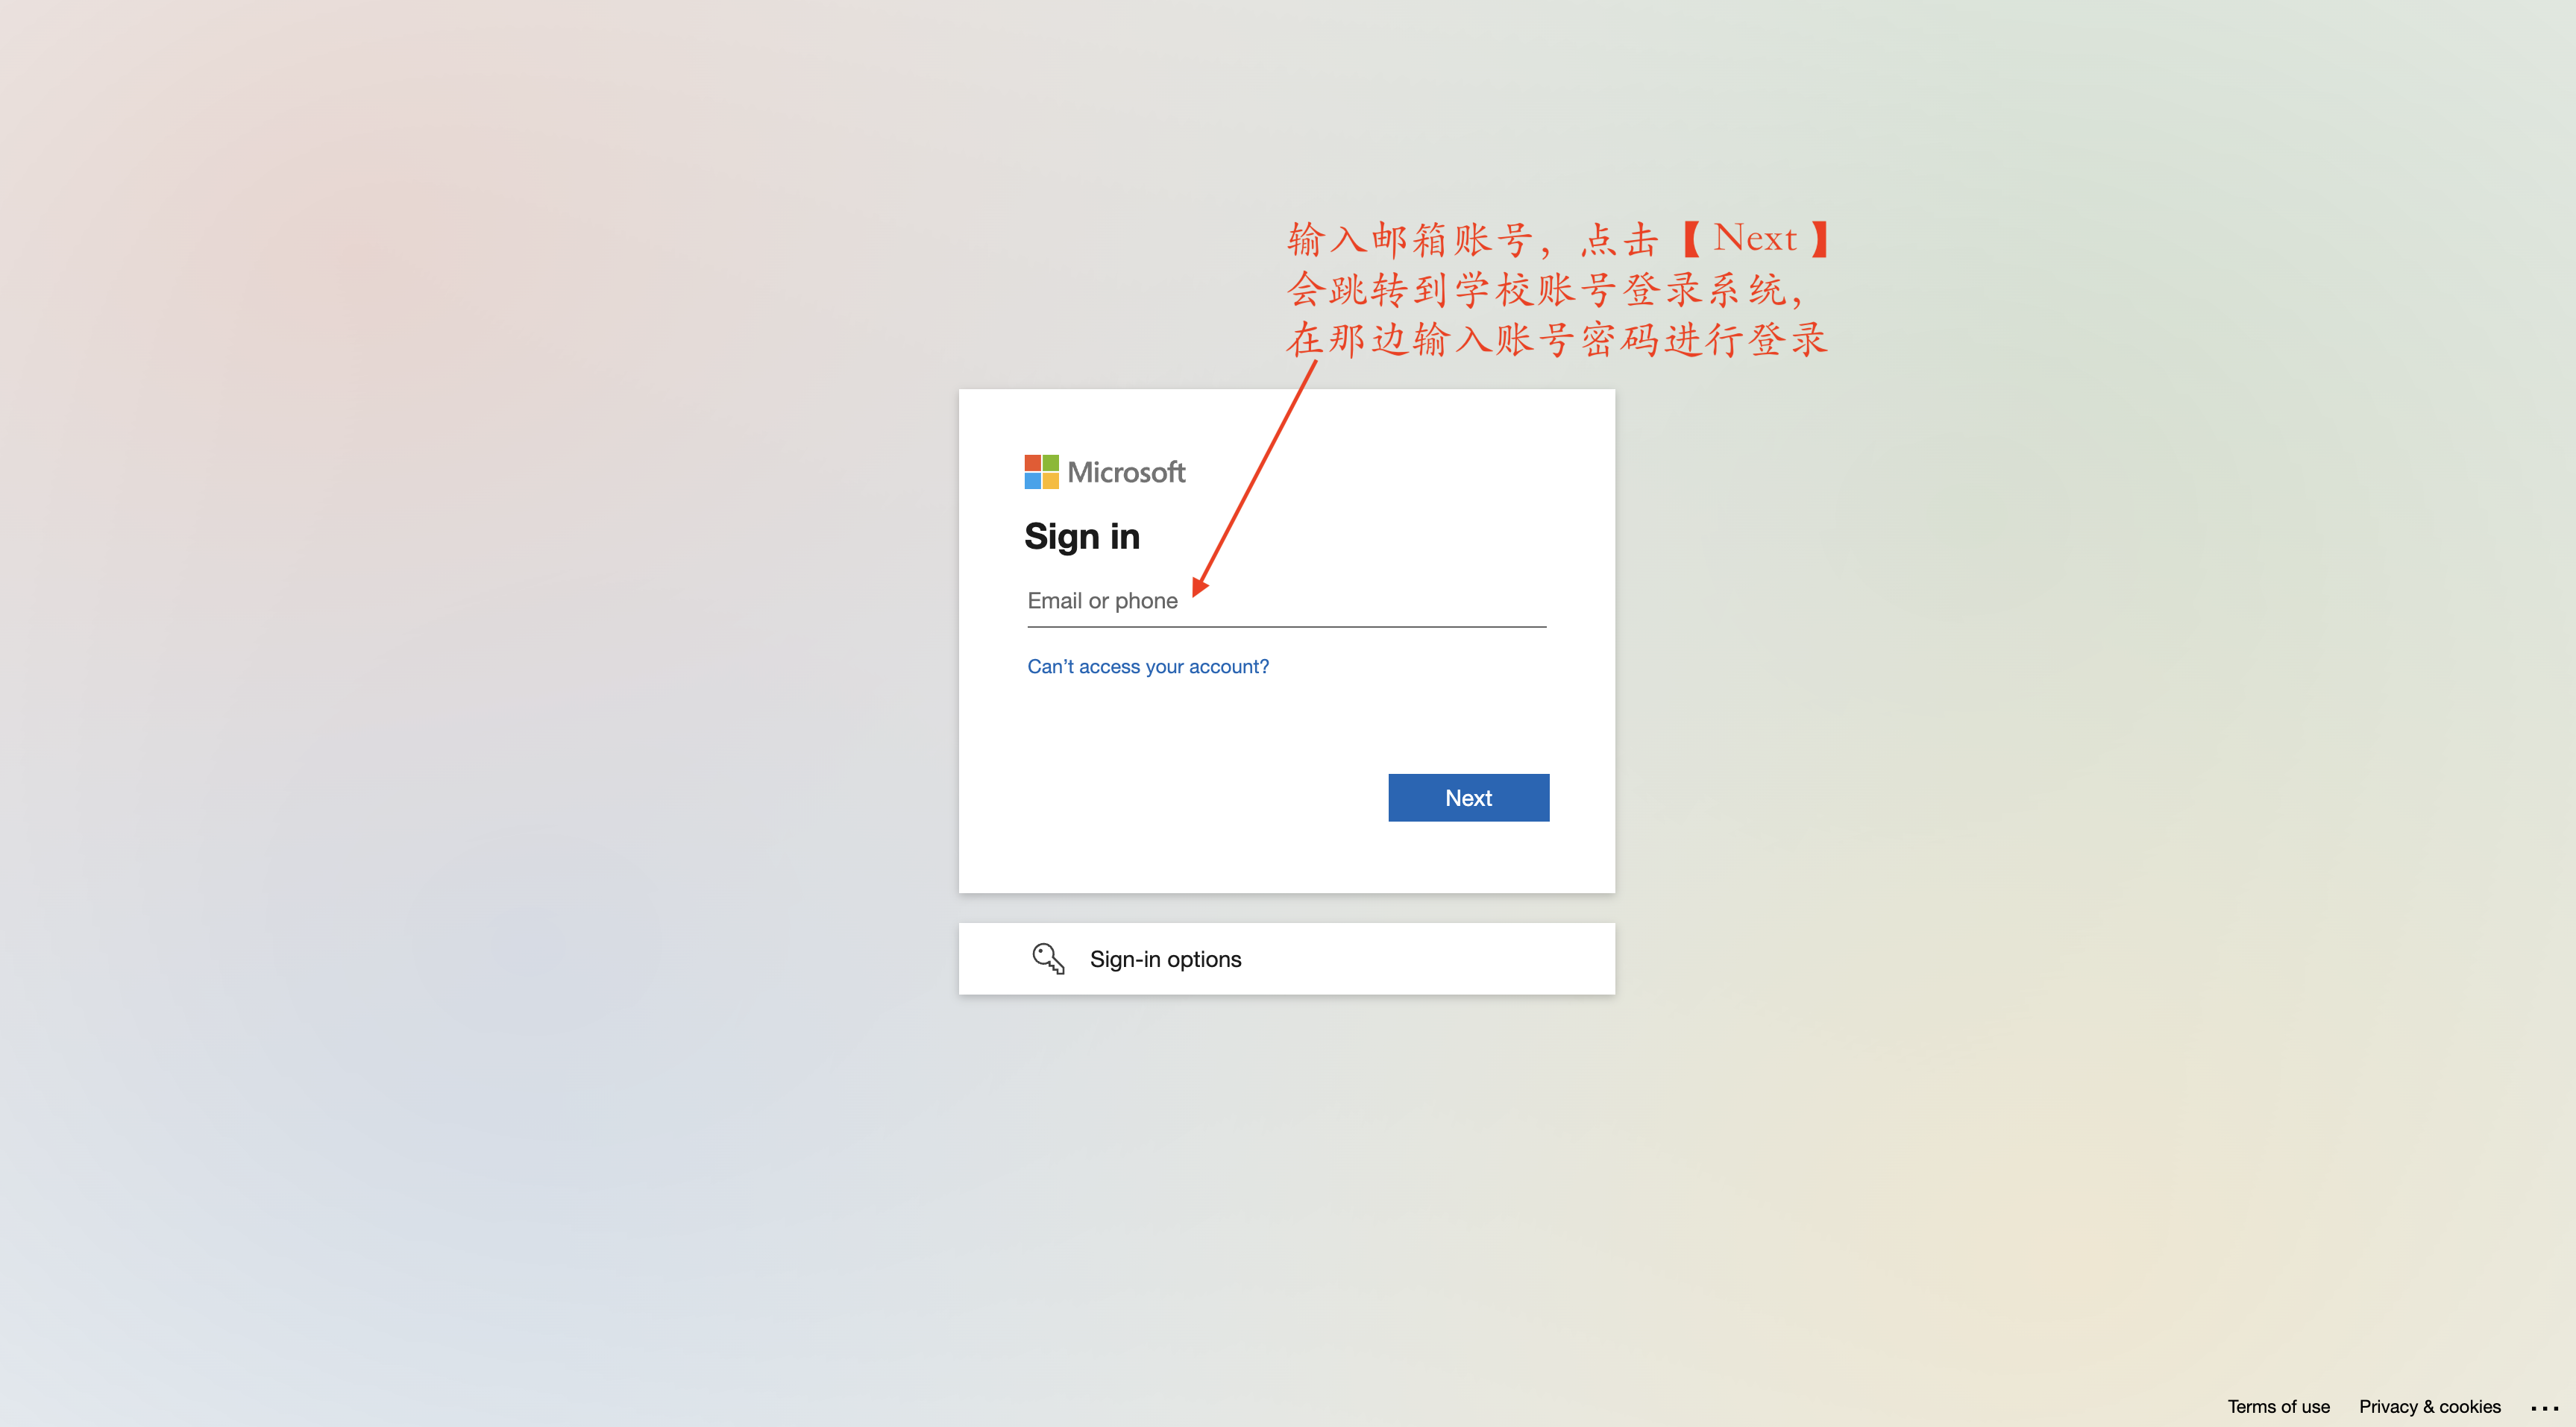The image size is (2576, 1427).
Task: Open Terms of use link
Action: (x=2278, y=1406)
